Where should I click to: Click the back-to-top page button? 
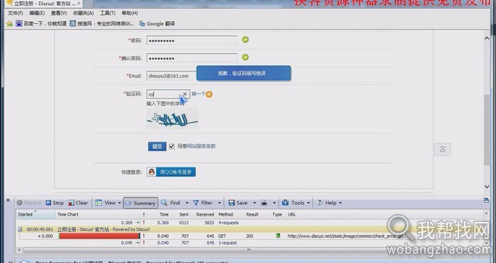tap(442, 149)
